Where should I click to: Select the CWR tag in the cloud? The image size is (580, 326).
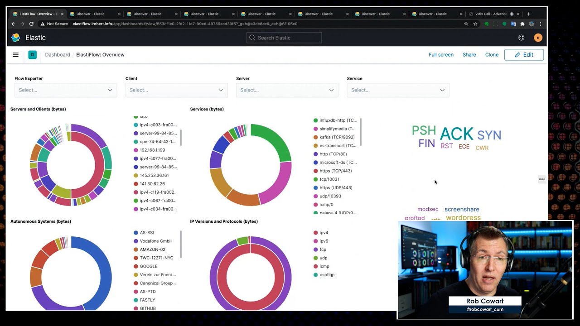482,148
